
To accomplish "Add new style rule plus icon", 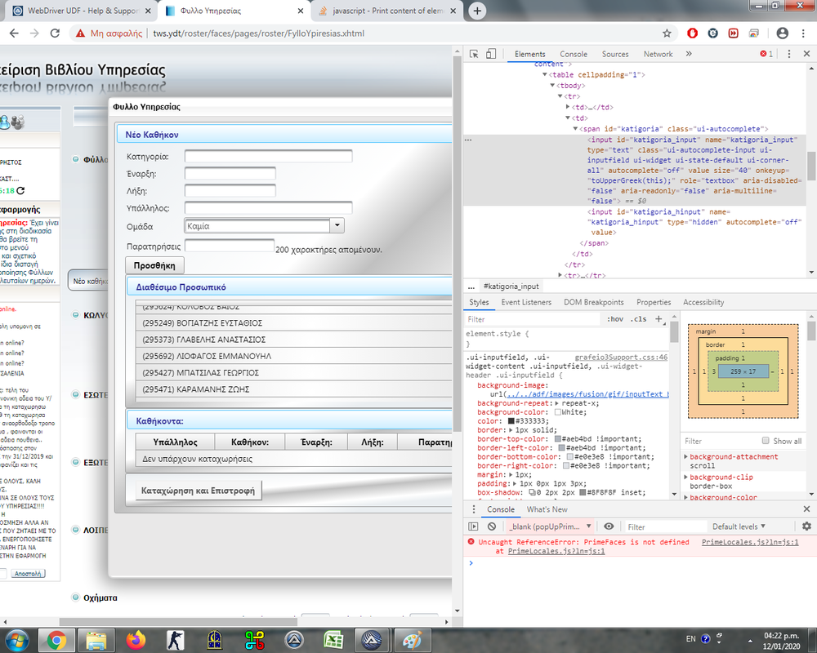I will 659,318.
